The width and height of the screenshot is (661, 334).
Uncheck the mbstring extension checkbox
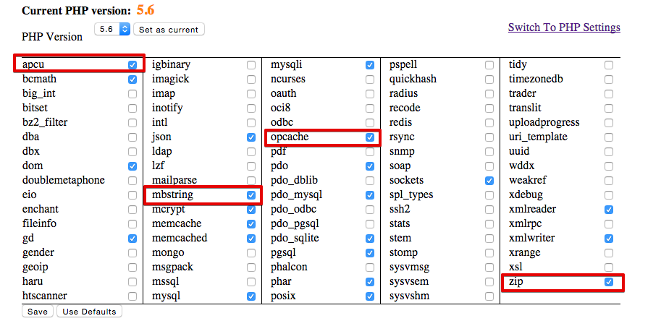click(x=251, y=195)
